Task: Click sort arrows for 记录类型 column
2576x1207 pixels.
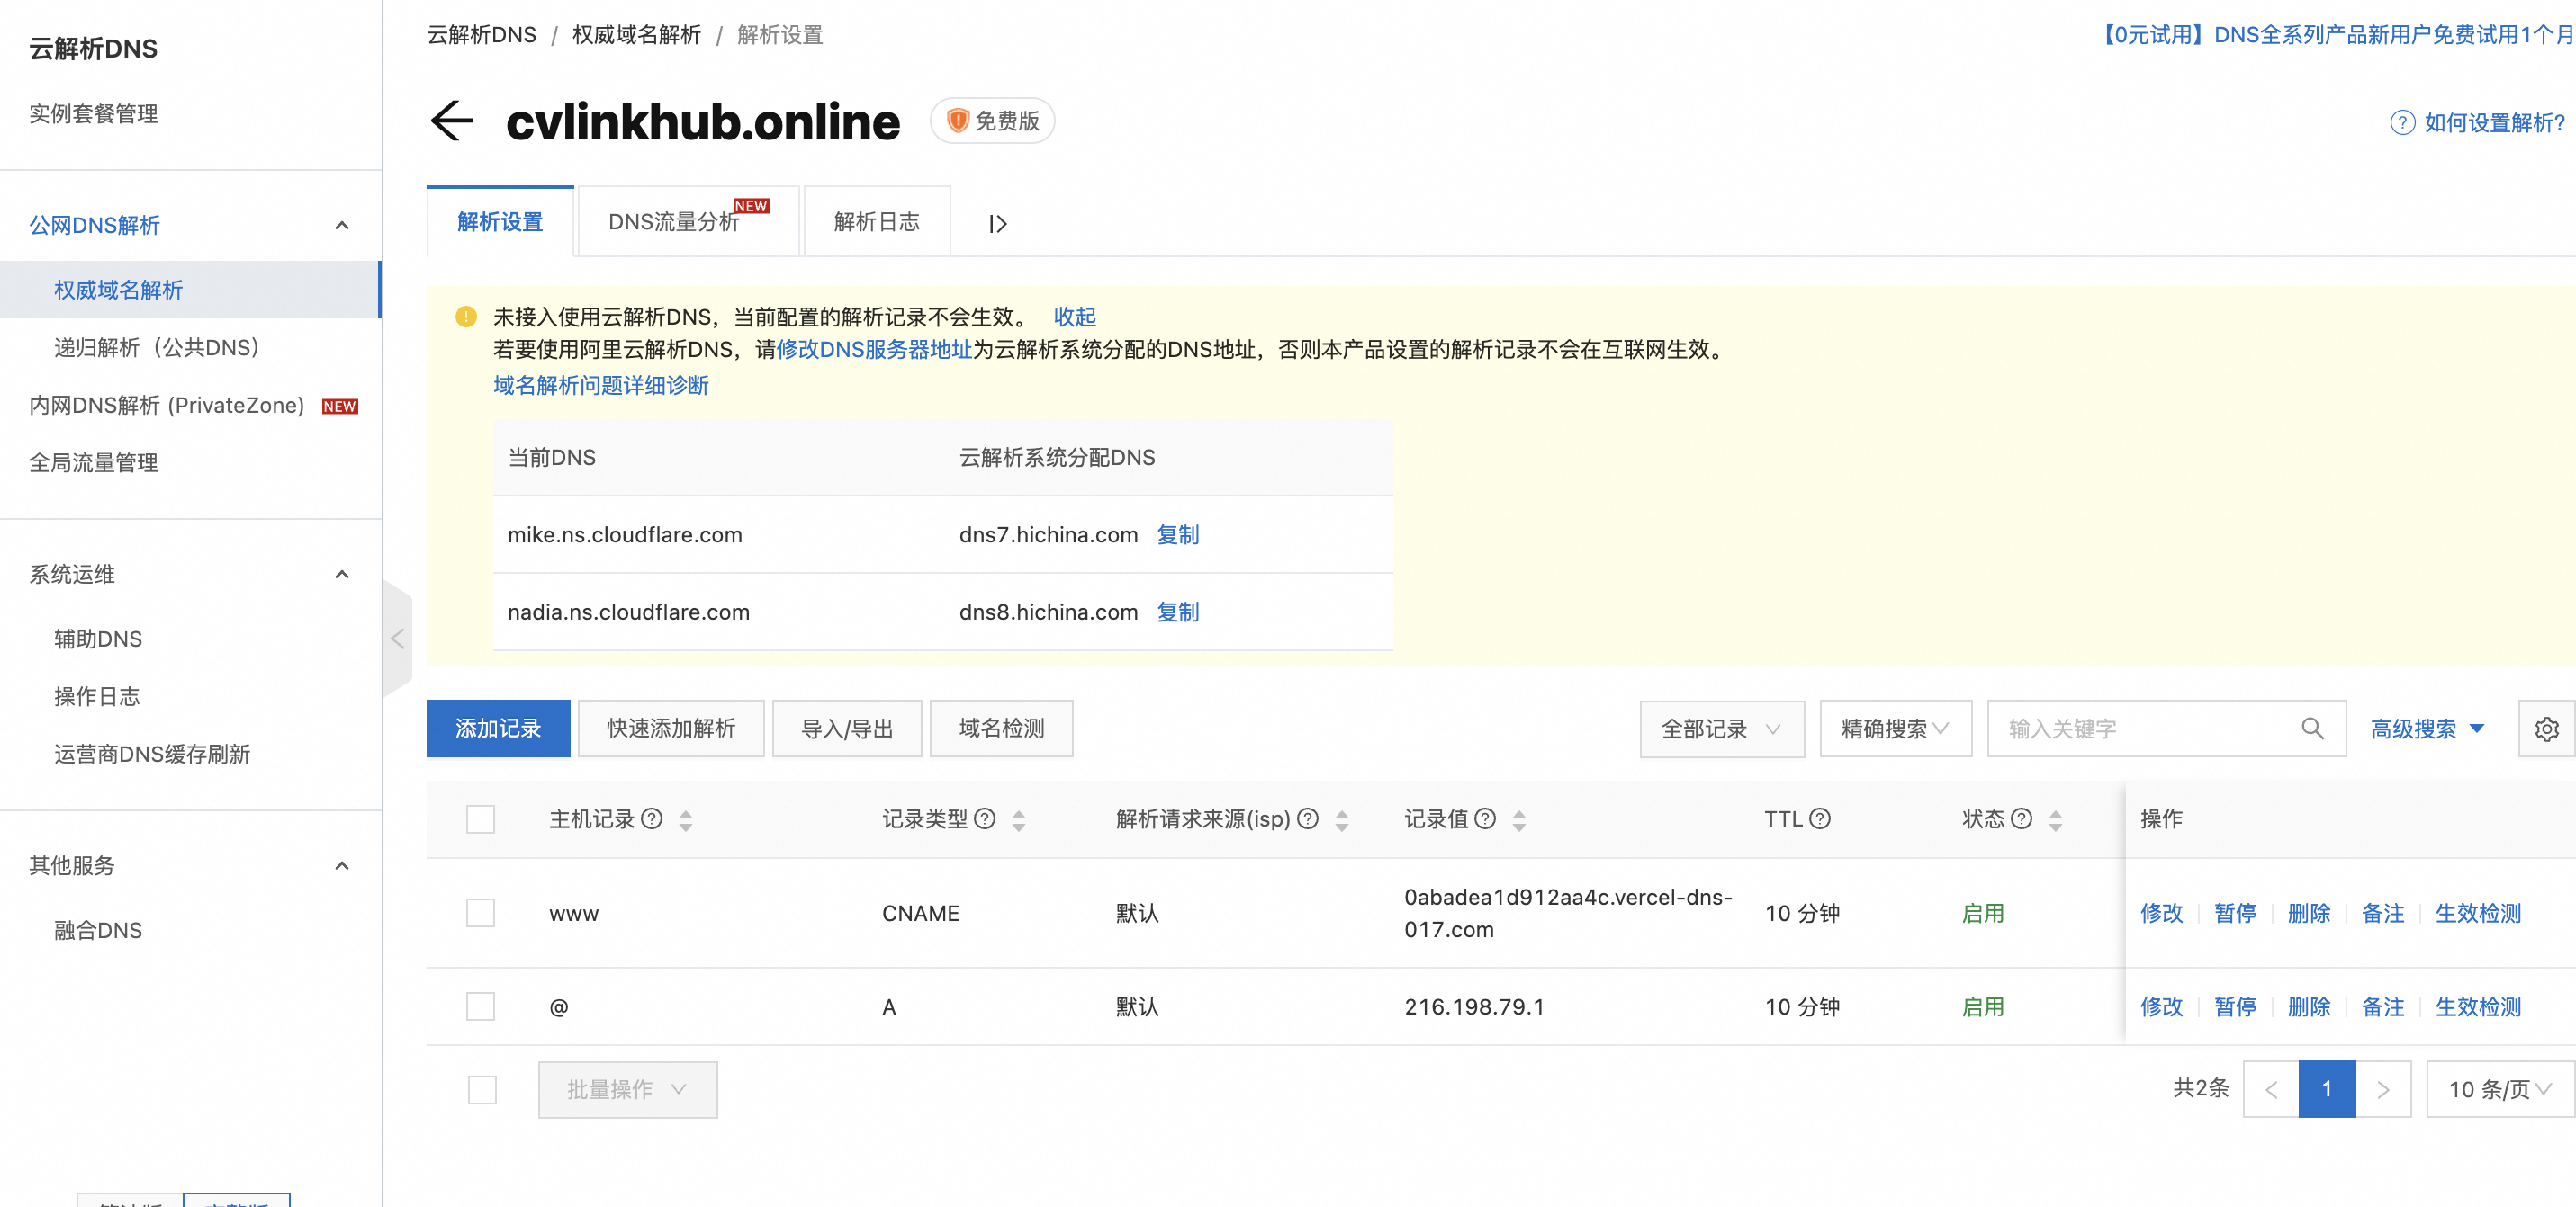Action: (1018, 820)
